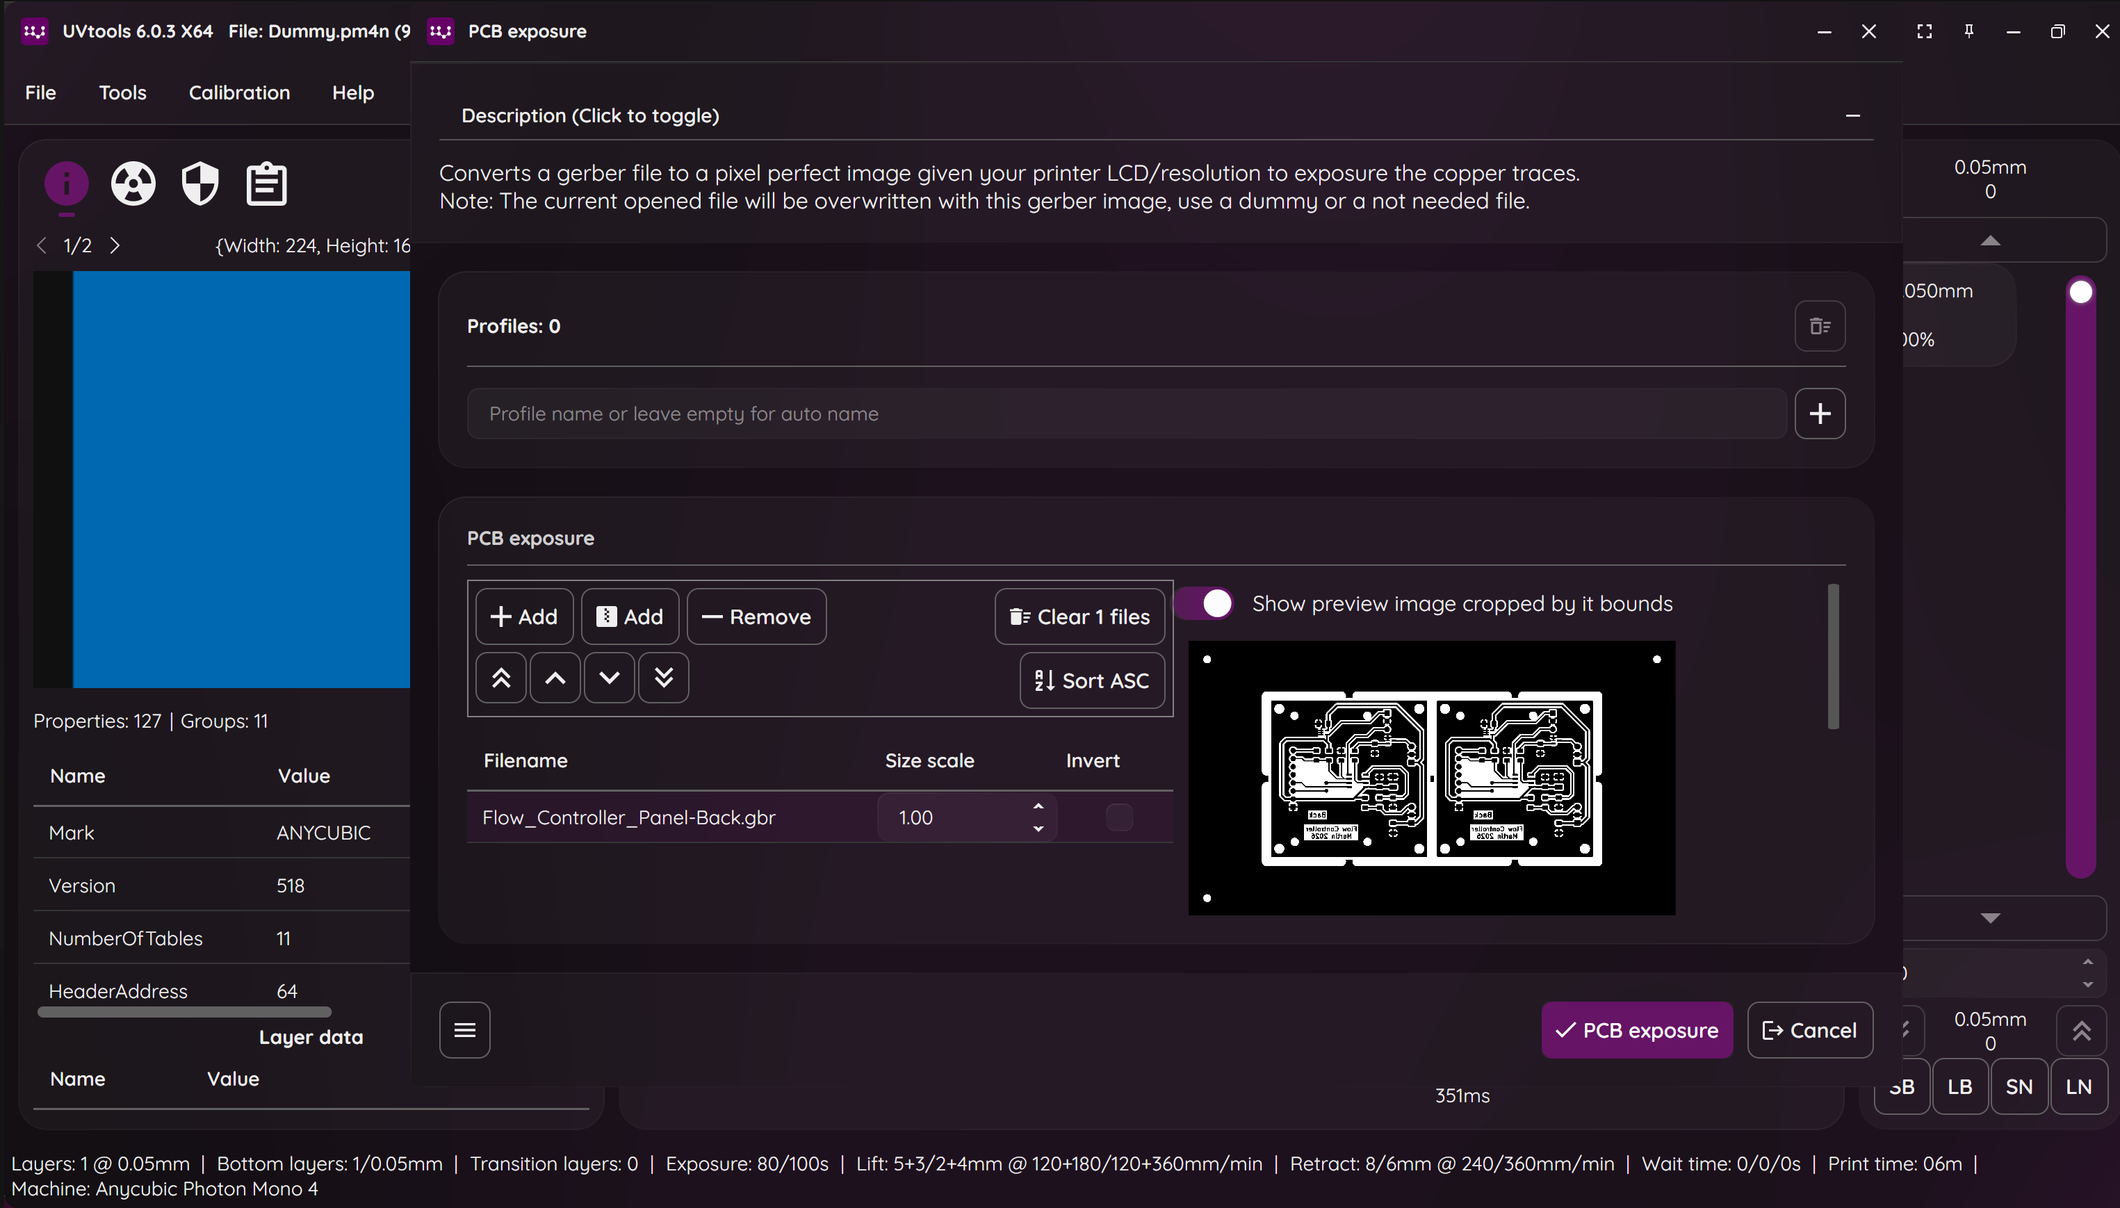Jump to top layer double-chevron button
This screenshot has height=1208, width=2120.
2081,1031
